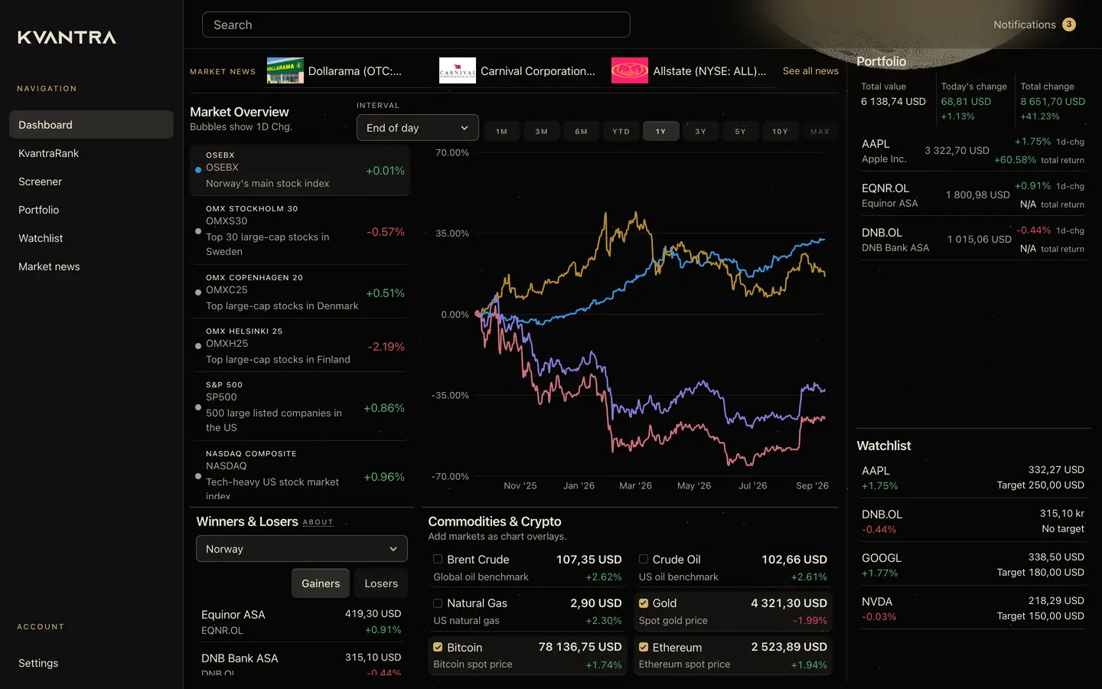Image resolution: width=1102 pixels, height=689 pixels.
Task: Click the About link beside Winners & Losers
Action: 318,522
